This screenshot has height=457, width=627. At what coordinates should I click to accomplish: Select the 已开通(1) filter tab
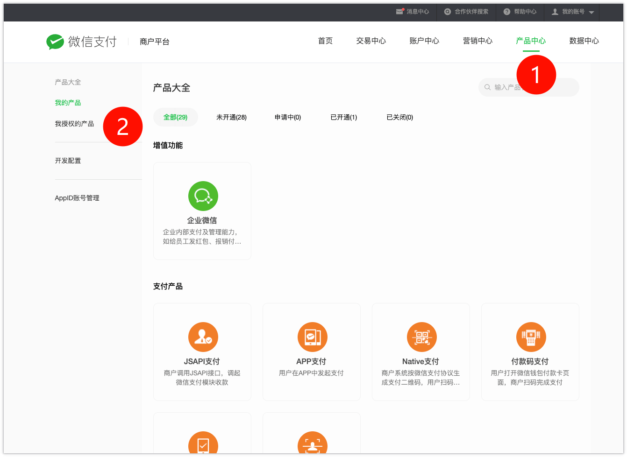343,117
